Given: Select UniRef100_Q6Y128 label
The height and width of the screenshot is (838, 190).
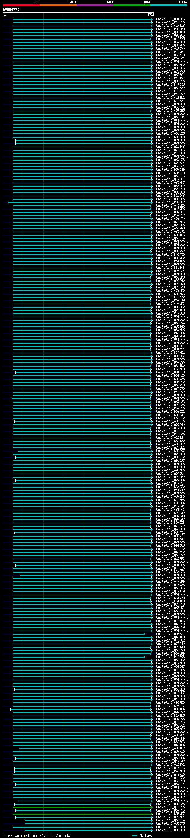Looking at the screenshot, I should 170,160.
